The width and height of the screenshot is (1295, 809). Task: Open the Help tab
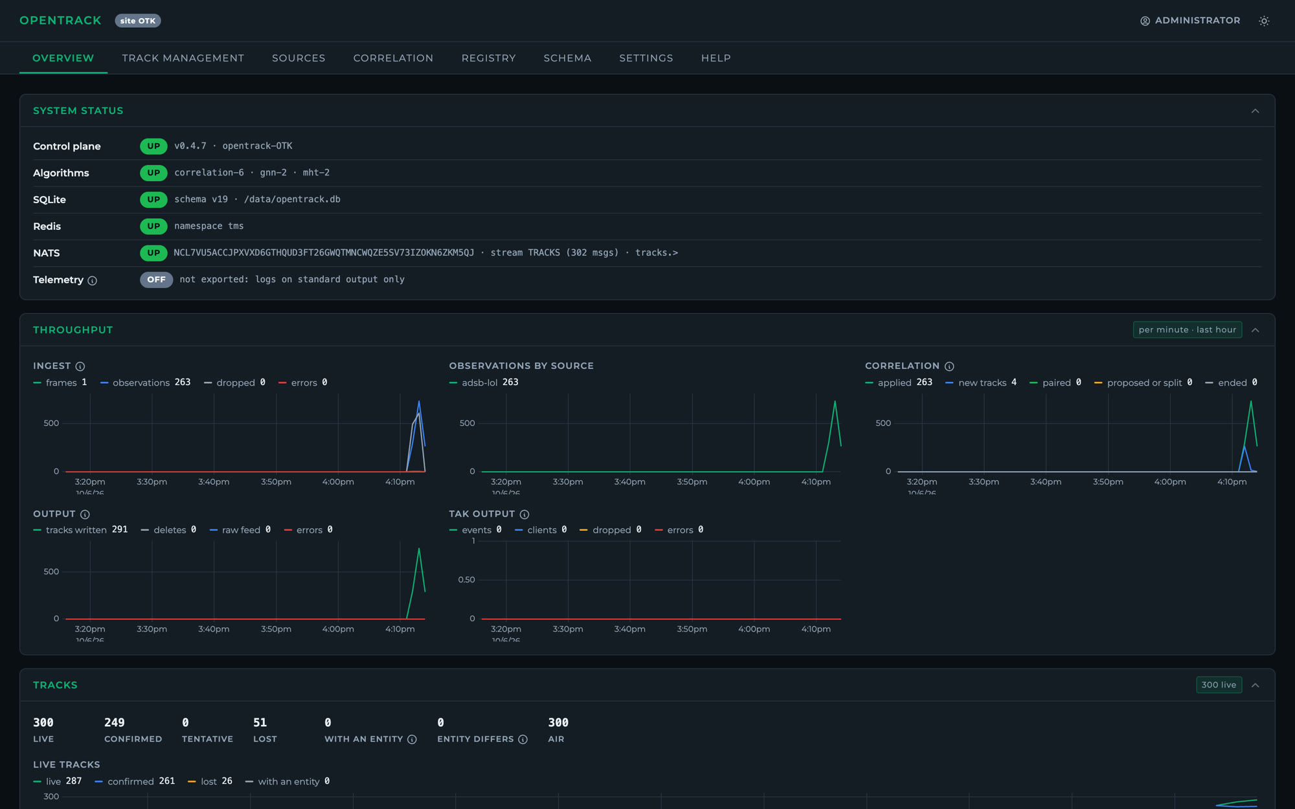716,58
